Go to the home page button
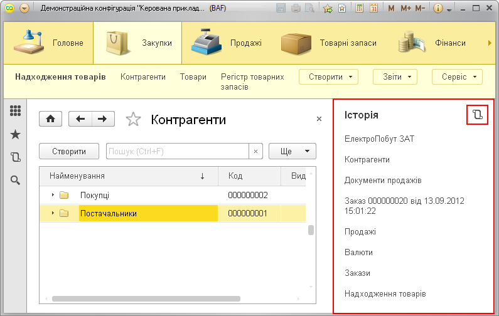 pos(51,119)
